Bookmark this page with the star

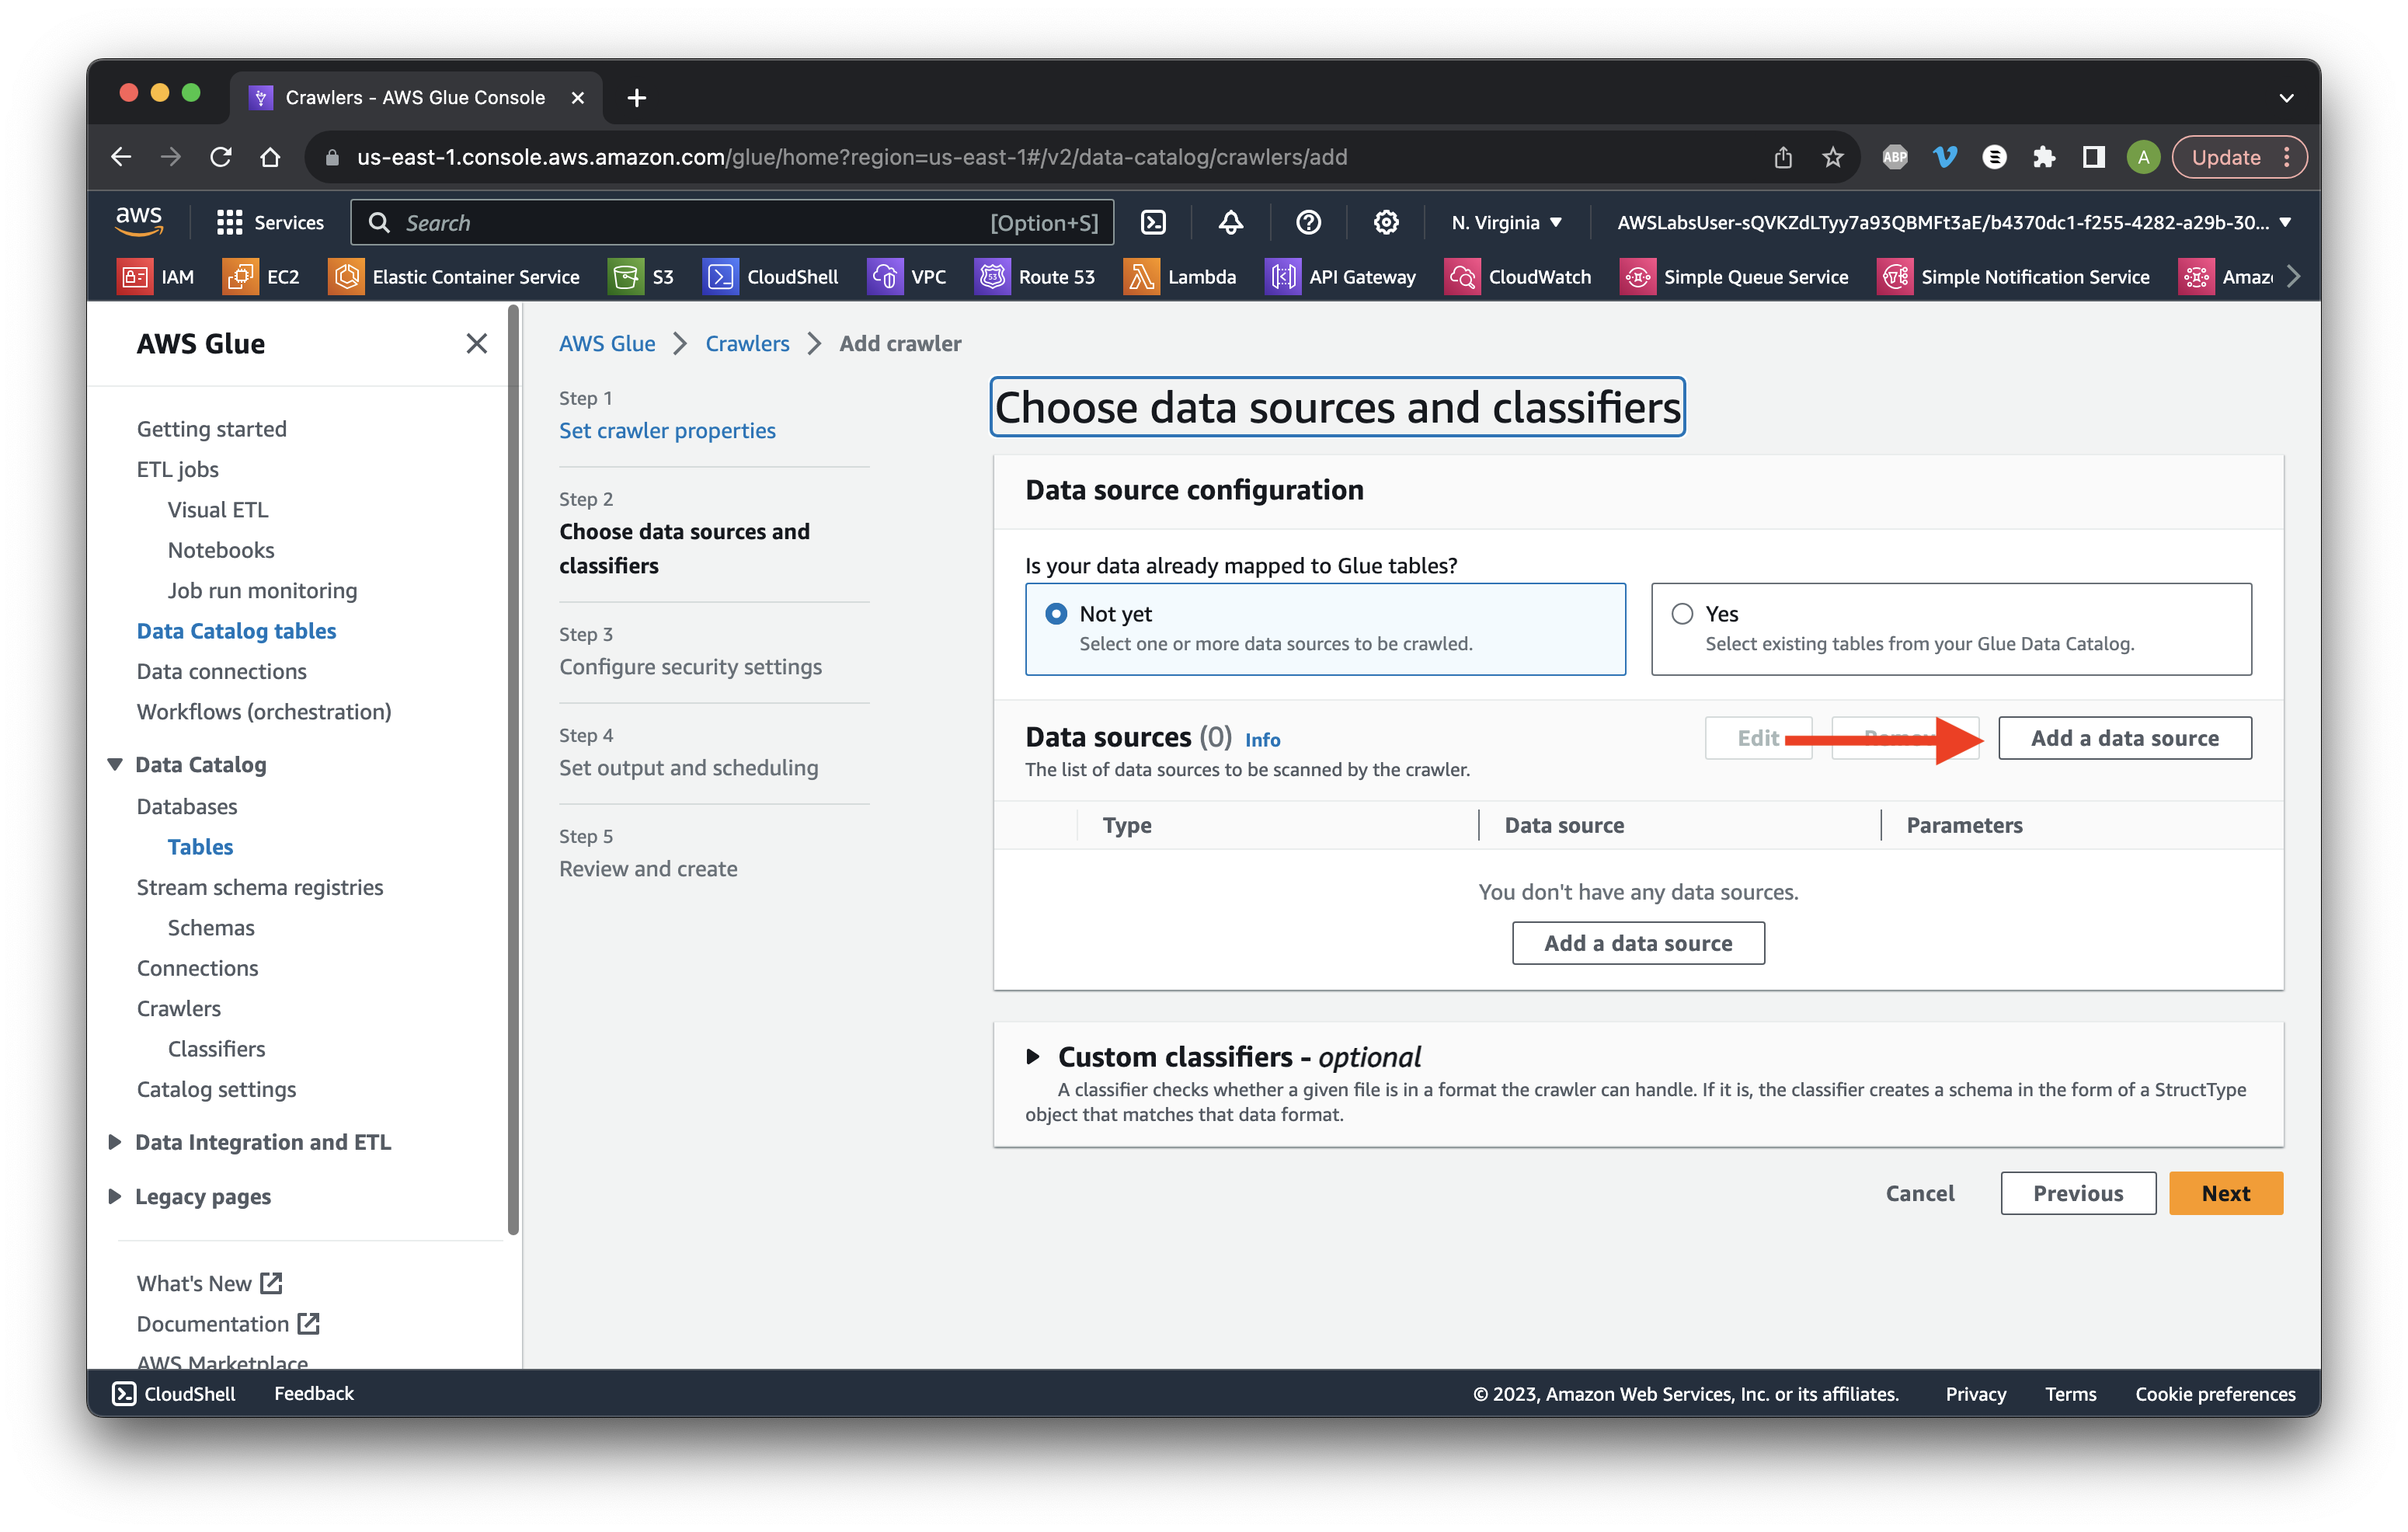click(x=1832, y=157)
